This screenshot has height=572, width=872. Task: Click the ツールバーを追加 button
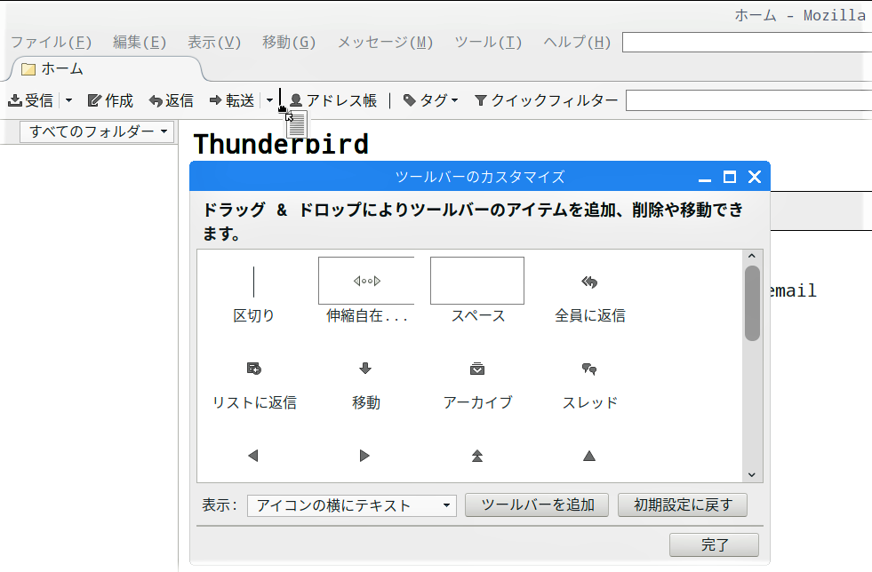tap(537, 505)
